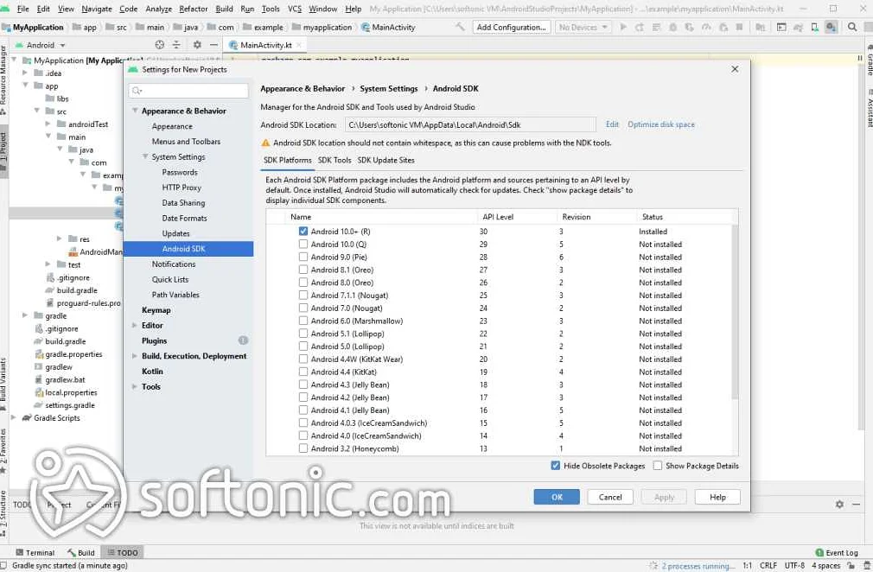Screen dimensions: 873x572
Task: Check Android 10.0 (Q) platform
Action: [x=303, y=244]
